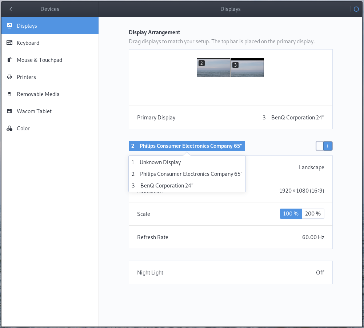Click the Displays monitor icon in sidebar
The width and height of the screenshot is (364, 328).
point(10,26)
